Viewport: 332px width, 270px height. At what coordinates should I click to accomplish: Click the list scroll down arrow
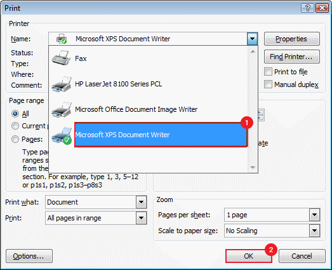253,168
